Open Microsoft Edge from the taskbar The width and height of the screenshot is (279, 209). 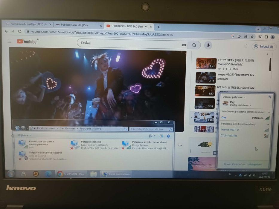pos(48,174)
